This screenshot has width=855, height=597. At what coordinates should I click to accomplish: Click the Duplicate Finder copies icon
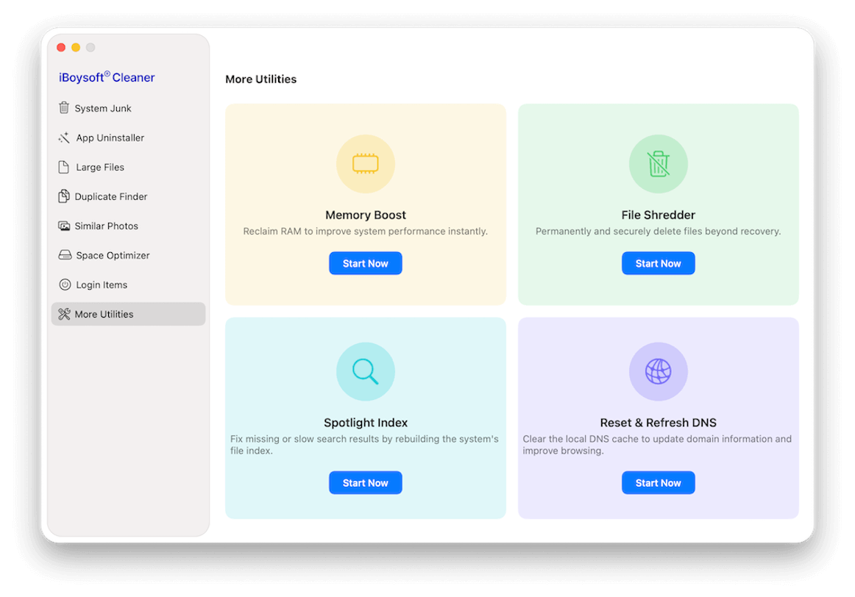65,196
